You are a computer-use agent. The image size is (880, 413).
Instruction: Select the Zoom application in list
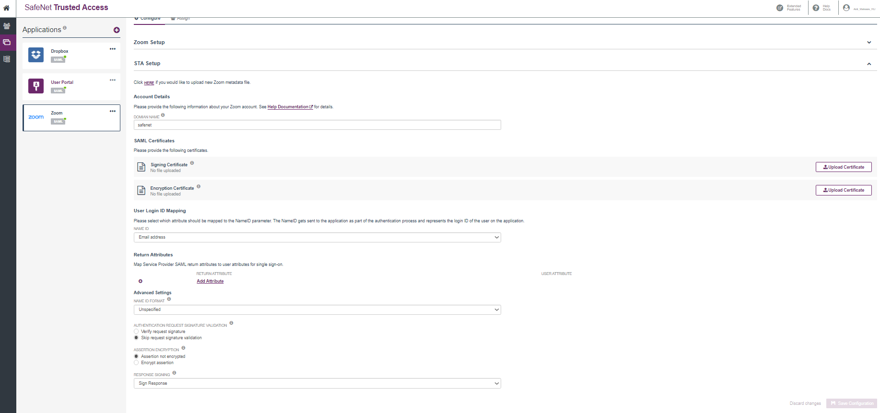(x=71, y=117)
